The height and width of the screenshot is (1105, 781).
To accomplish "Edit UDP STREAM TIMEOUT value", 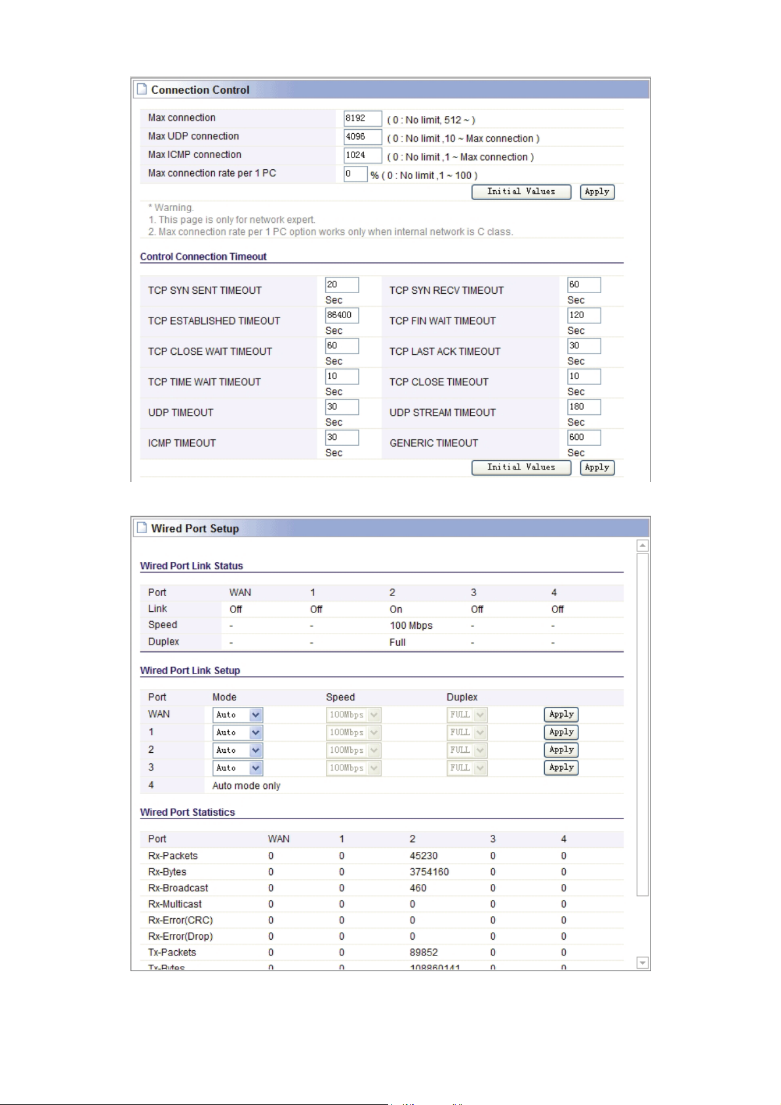I will [584, 407].
